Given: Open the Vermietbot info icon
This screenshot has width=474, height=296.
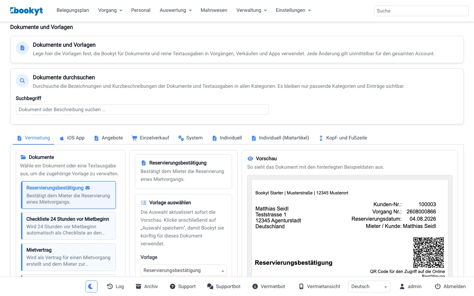Looking at the screenshot, I should (x=255, y=286).
